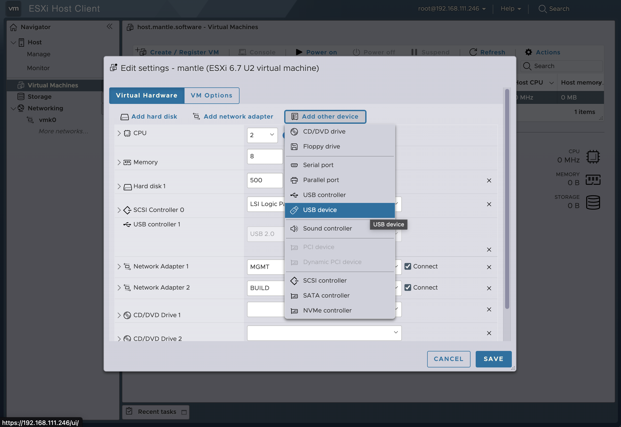Viewport: 621px width, 427px height.
Task: Uncheck Connect for Network Adapter 1
Action: (x=408, y=266)
